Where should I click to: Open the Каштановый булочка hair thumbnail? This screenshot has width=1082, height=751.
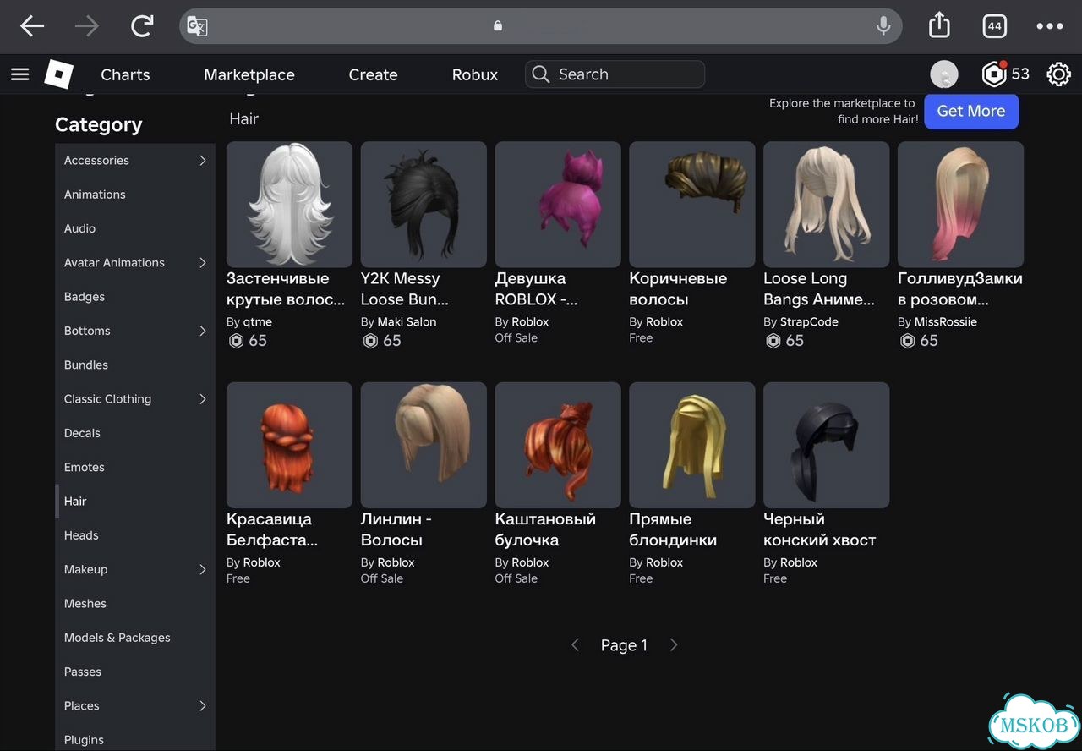[x=558, y=445]
